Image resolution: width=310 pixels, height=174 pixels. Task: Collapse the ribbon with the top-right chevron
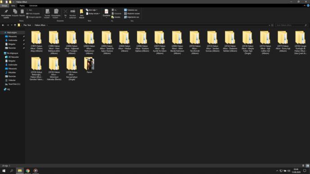tap(305, 6)
